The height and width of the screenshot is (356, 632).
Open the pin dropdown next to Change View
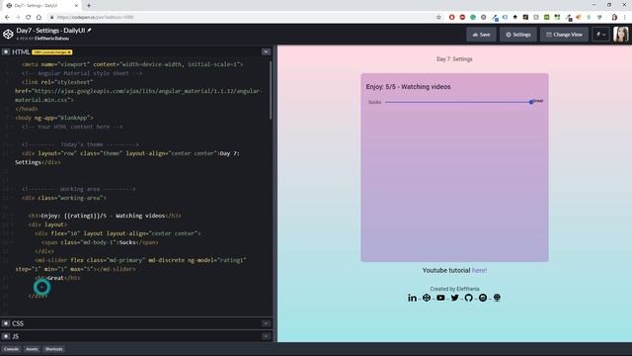[601, 35]
